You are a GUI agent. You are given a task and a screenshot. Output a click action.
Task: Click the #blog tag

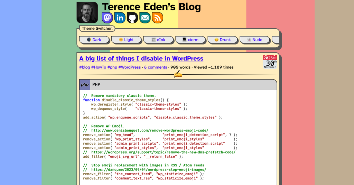[84, 67]
